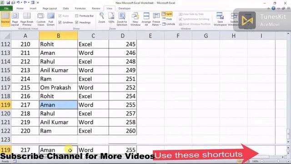Switch to the Insert tab
This screenshot has width=291, height=164.
[33, 8]
